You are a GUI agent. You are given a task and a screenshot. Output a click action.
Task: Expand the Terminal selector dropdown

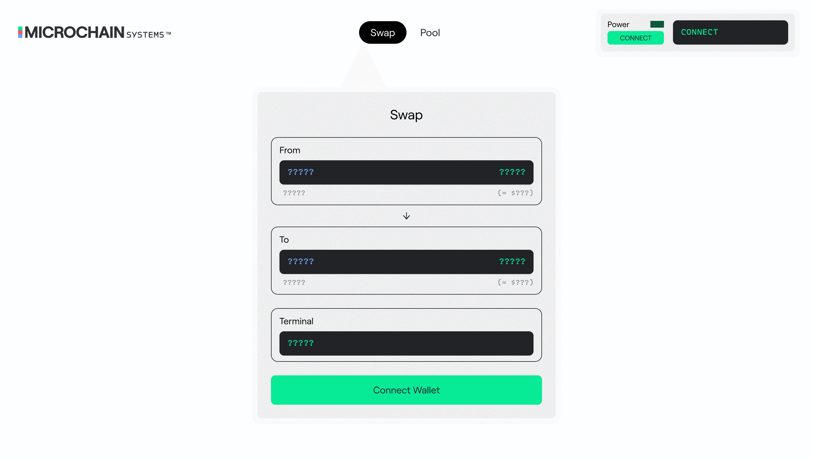(406, 343)
